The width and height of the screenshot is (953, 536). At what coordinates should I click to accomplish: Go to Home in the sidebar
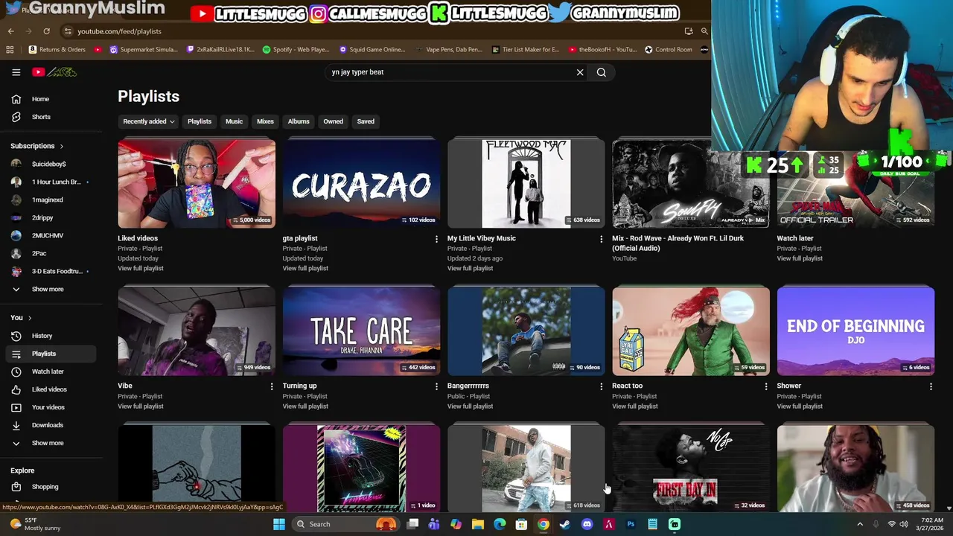[49, 99]
